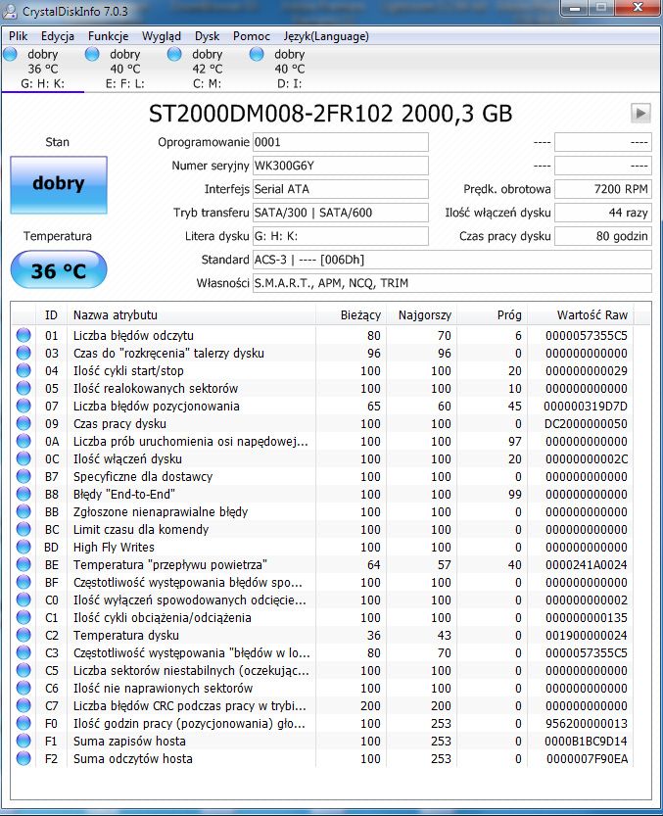Screen dimensions: 663x816
Task: Click status orb for Ilość cykli start/stop
Action: (24, 370)
